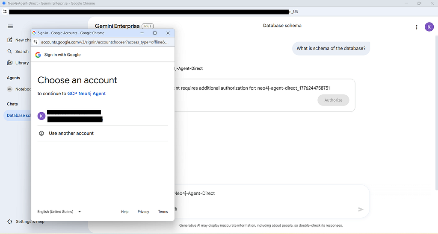Open the hamburger main menu
438x234 pixels.
point(10,26)
